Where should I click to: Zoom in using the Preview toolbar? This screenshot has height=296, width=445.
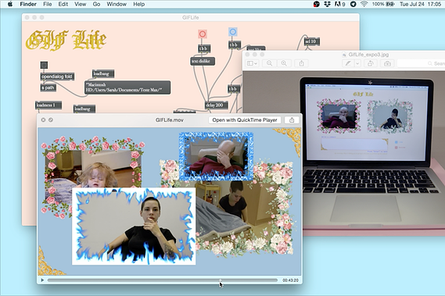coord(284,63)
